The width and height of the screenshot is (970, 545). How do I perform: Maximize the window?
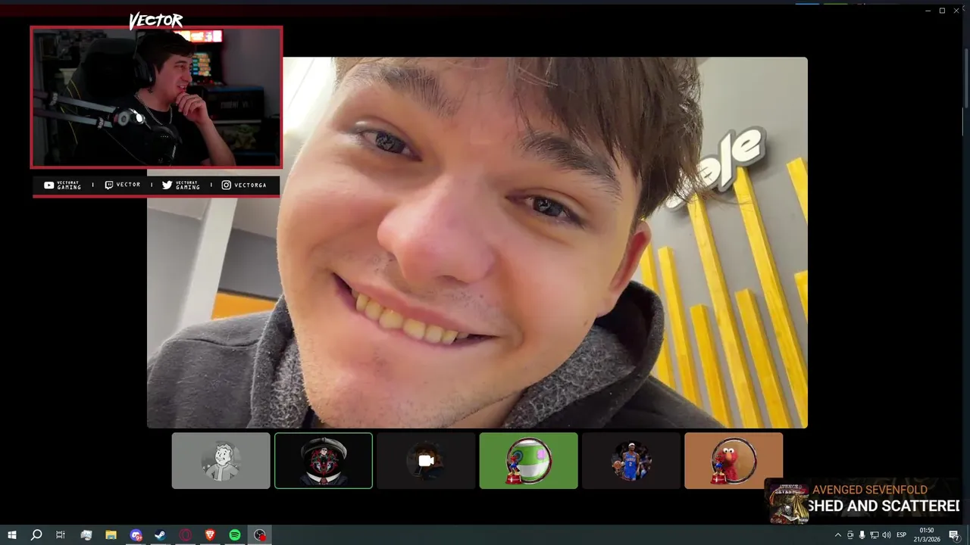tap(943, 11)
